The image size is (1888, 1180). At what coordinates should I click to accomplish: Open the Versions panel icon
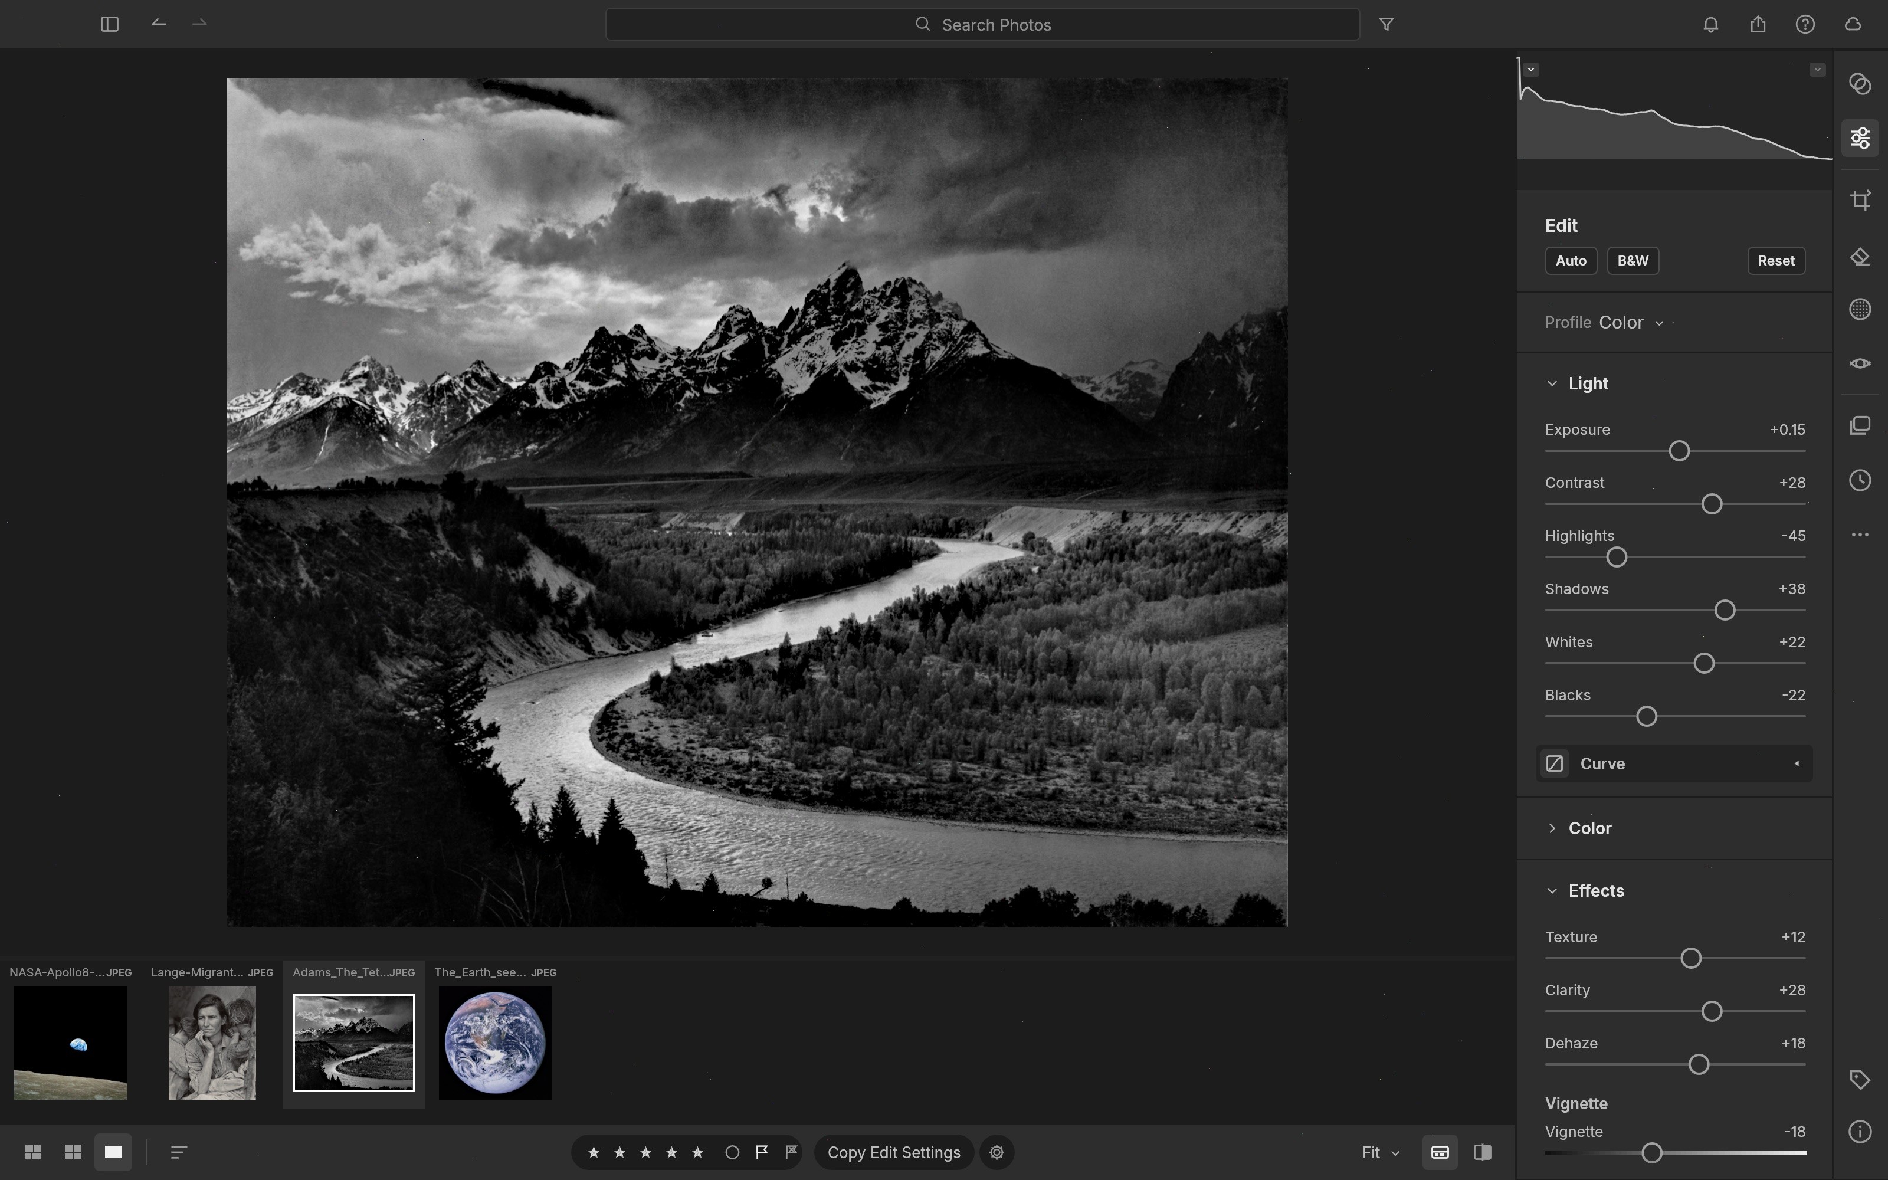[x=1860, y=425]
